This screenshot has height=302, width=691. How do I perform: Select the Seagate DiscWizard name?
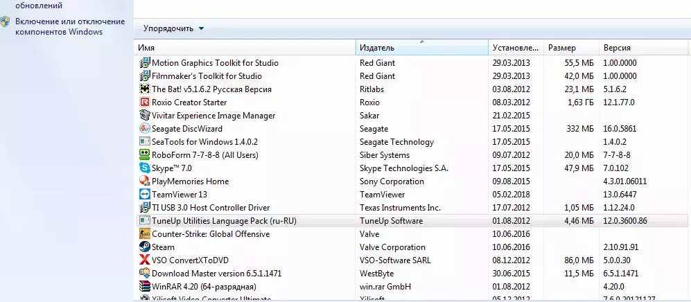(x=187, y=129)
